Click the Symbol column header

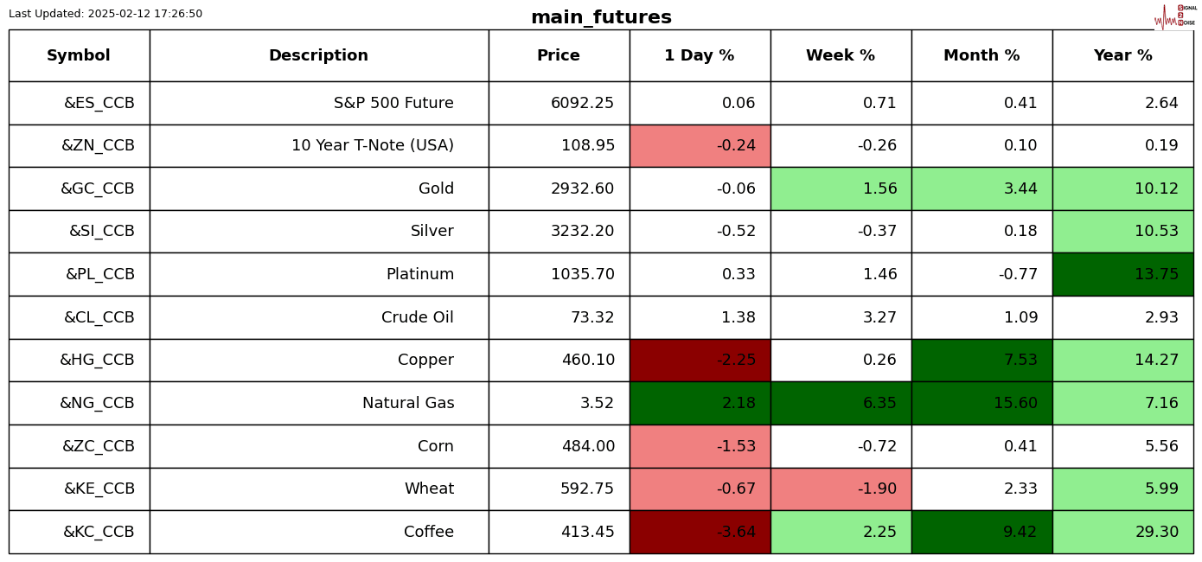coord(79,55)
